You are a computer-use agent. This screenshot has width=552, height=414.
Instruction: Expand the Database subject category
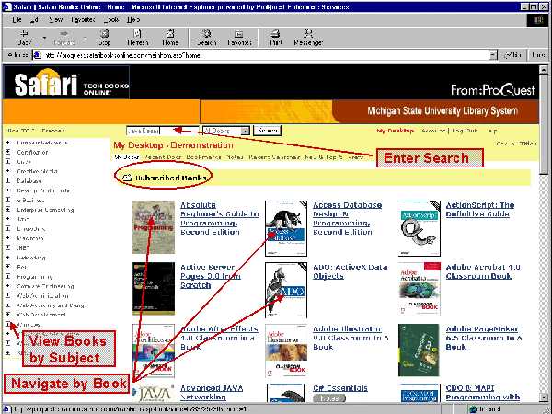click(8, 180)
